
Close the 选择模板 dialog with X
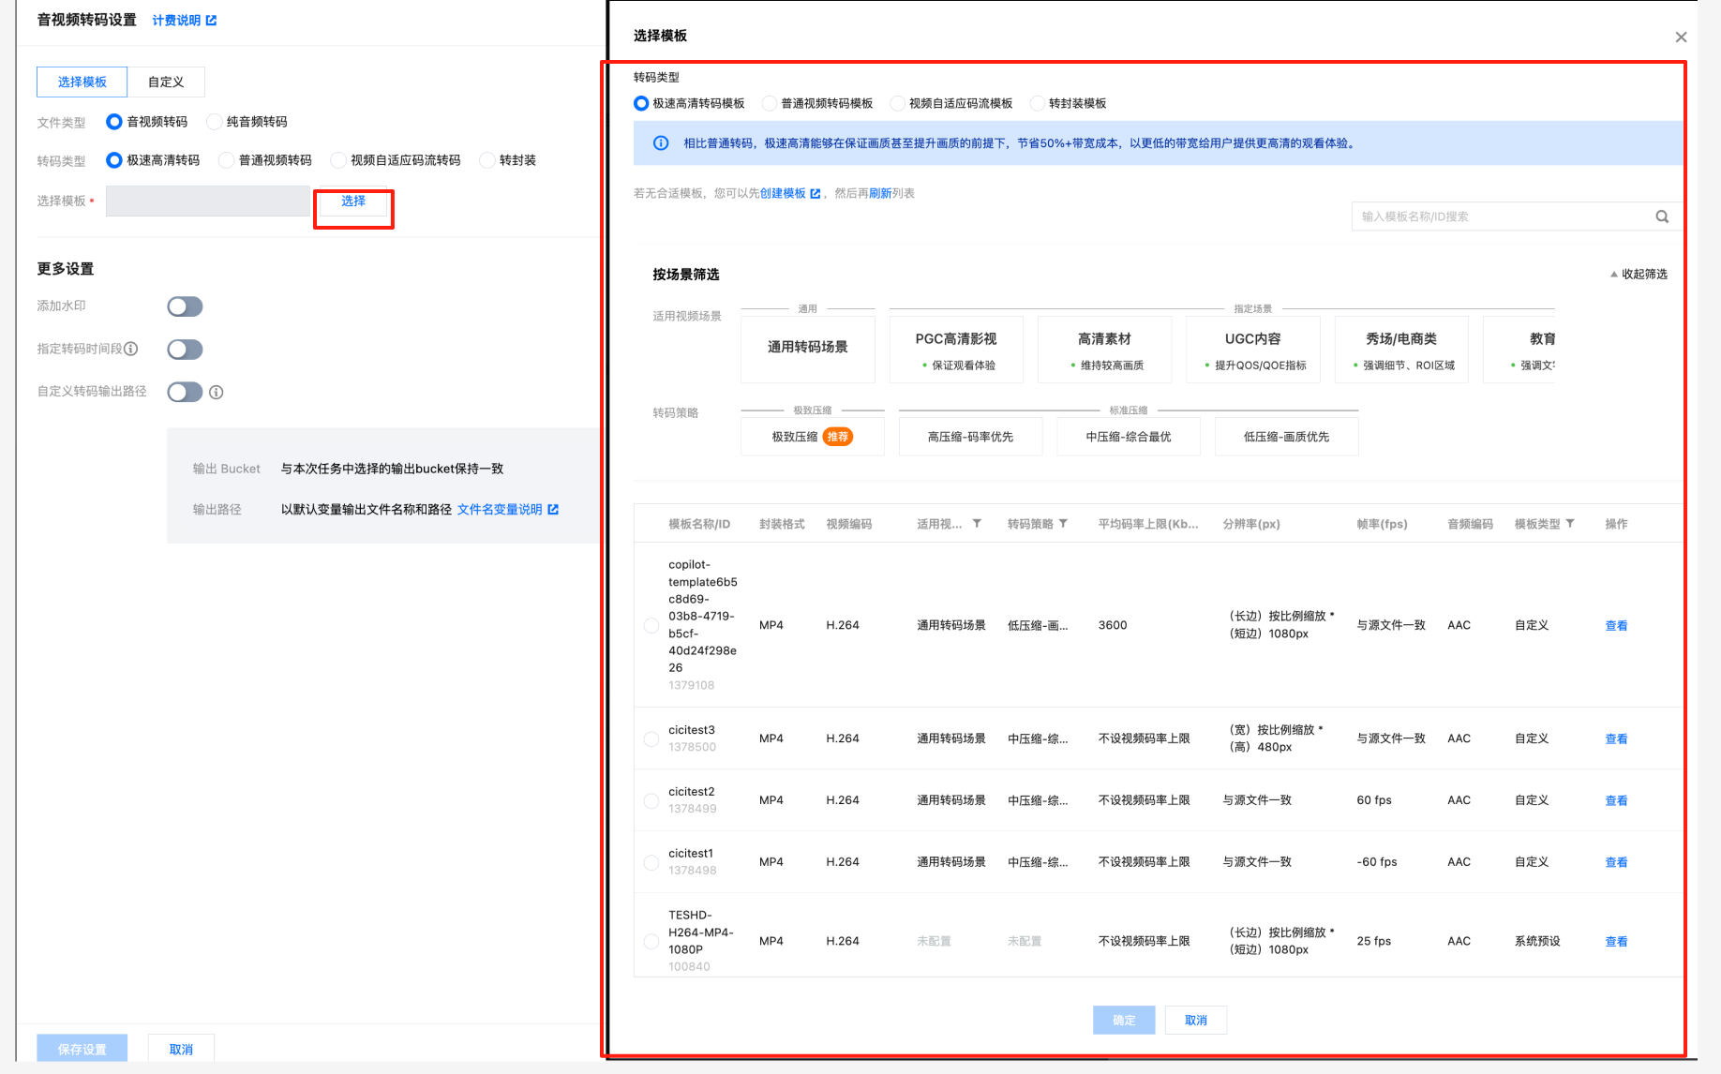(1680, 37)
